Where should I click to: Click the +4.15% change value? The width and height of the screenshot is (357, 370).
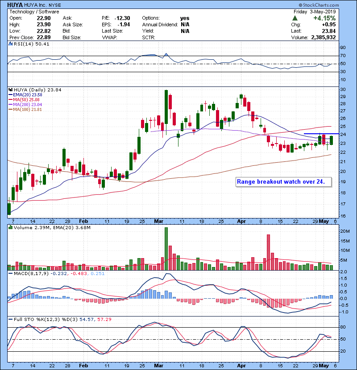point(324,18)
